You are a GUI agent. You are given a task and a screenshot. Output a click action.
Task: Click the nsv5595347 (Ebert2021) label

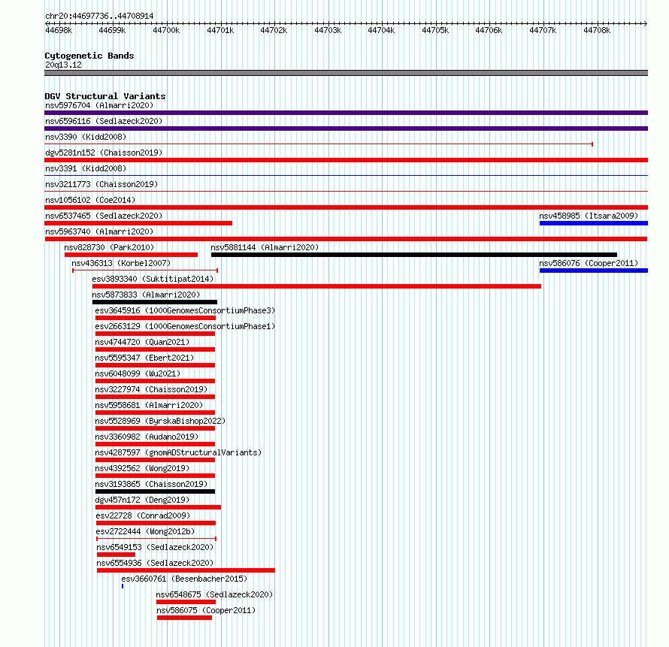click(144, 358)
